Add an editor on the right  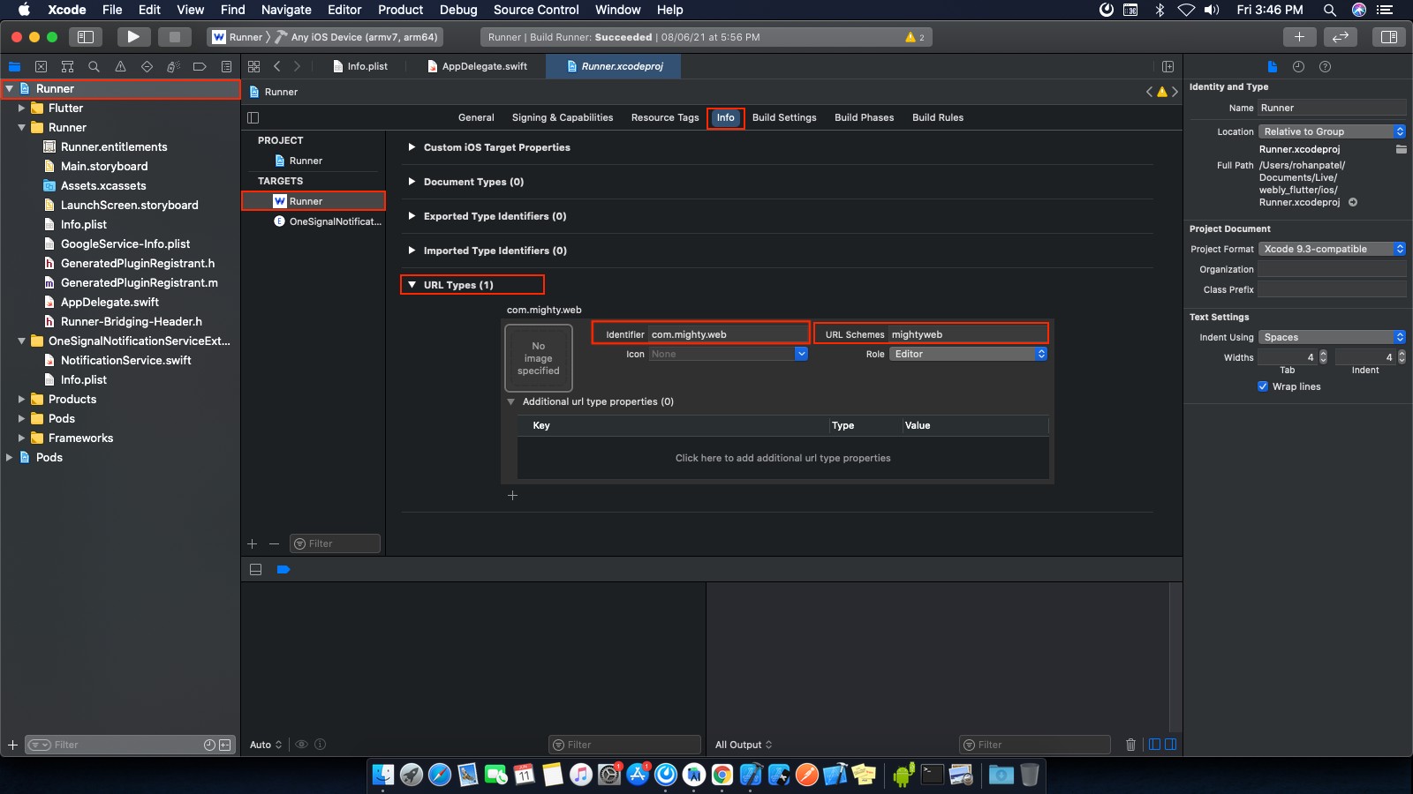pyautogui.click(x=1167, y=66)
